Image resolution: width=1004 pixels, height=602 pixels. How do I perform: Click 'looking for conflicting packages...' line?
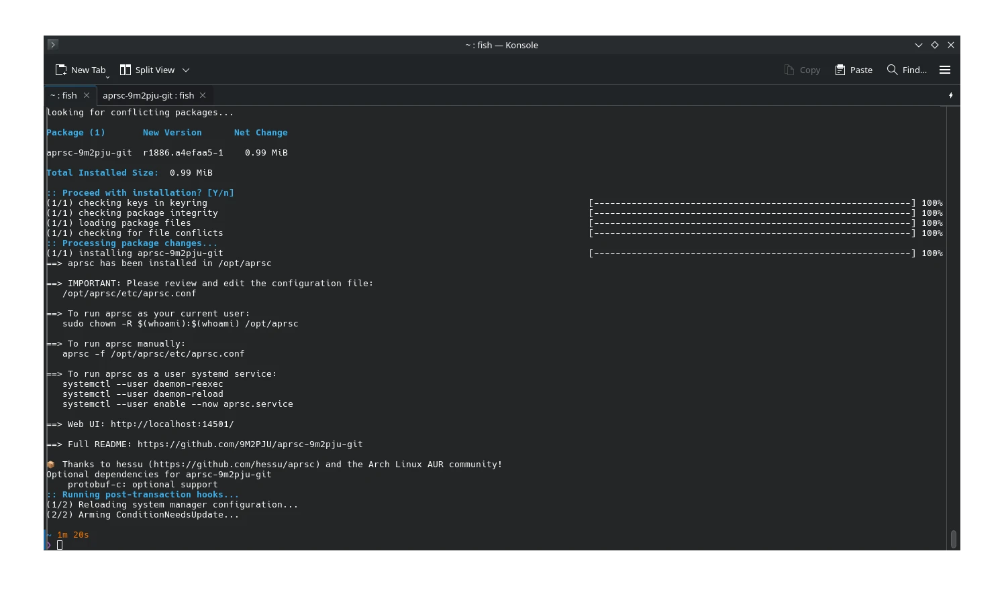click(140, 113)
